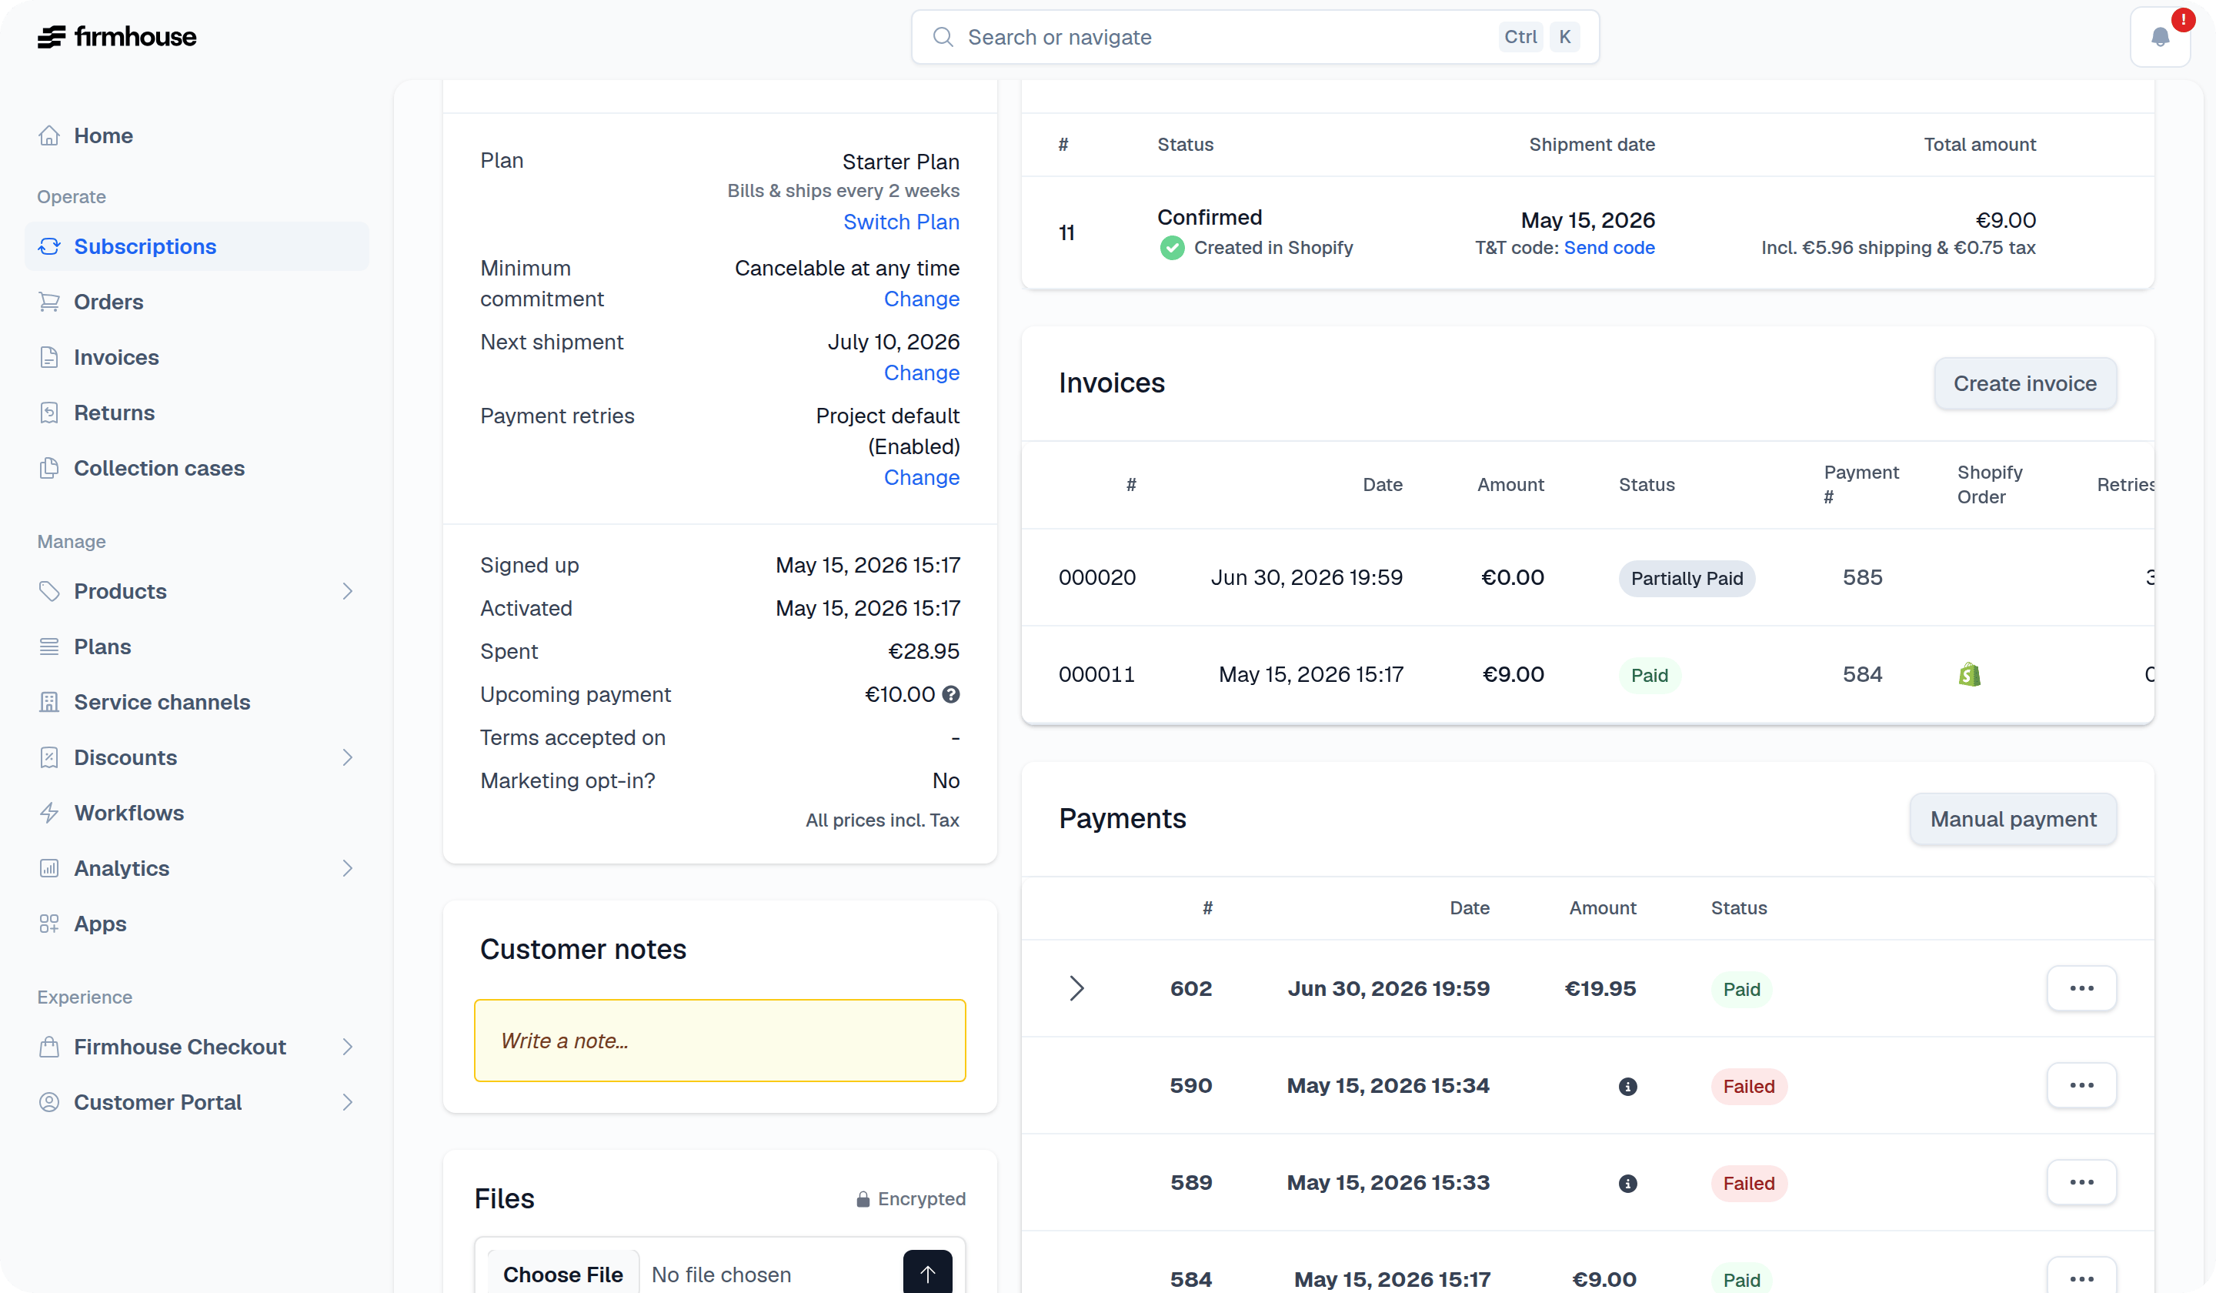2216x1293 pixels.
Task: Show info icon for failed payment 589
Action: coord(1627,1183)
